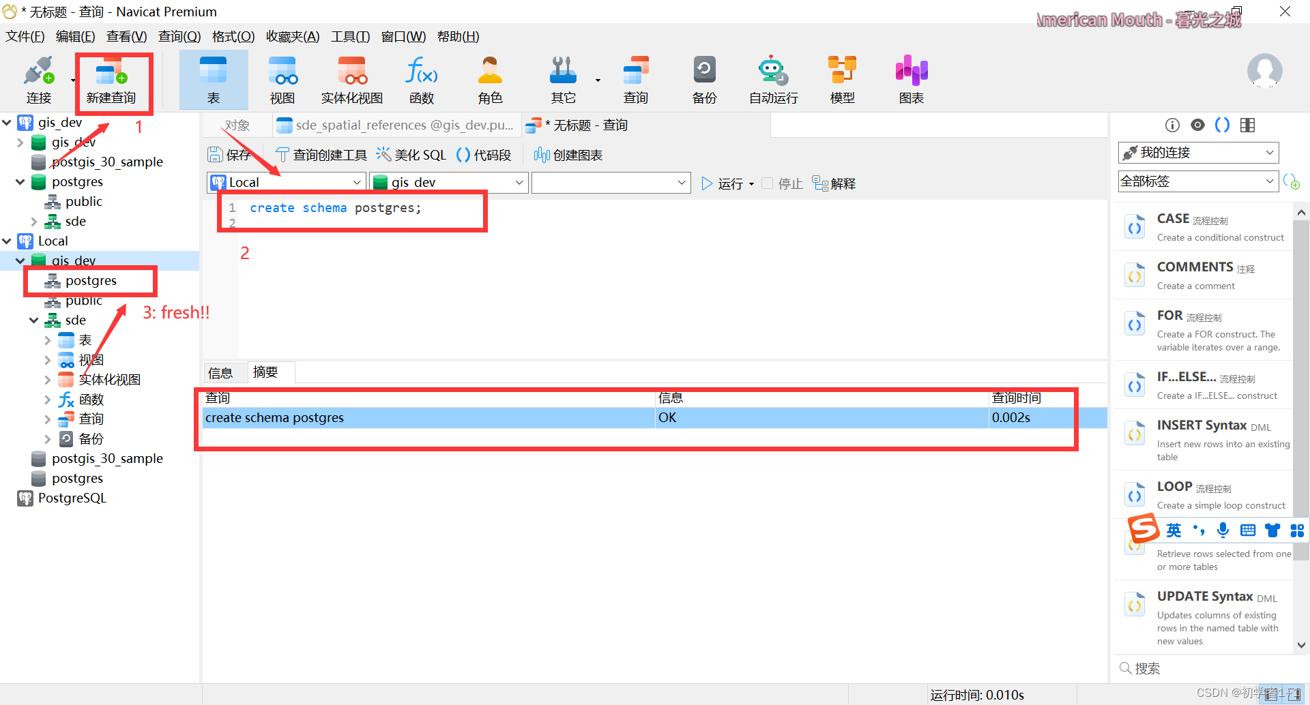Toggle the info panel icon above snippets
The height and width of the screenshot is (705, 1310).
[x=1172, y=125]
